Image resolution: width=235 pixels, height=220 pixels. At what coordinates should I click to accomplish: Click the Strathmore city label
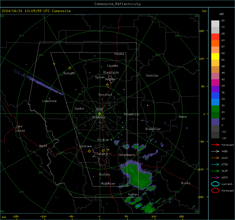pyautogui.click(x=127, y=155)
